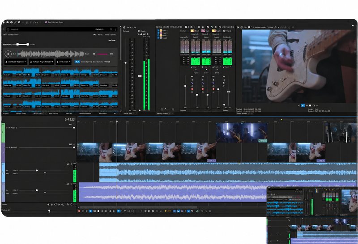Adjust the Automatic Gain slider
Viewport: 358px width, 244px height.
coord(23,45)
